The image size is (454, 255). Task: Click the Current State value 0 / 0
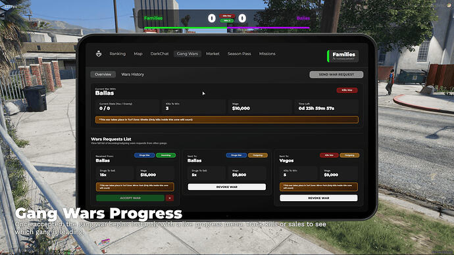click(x=105, y=108)
